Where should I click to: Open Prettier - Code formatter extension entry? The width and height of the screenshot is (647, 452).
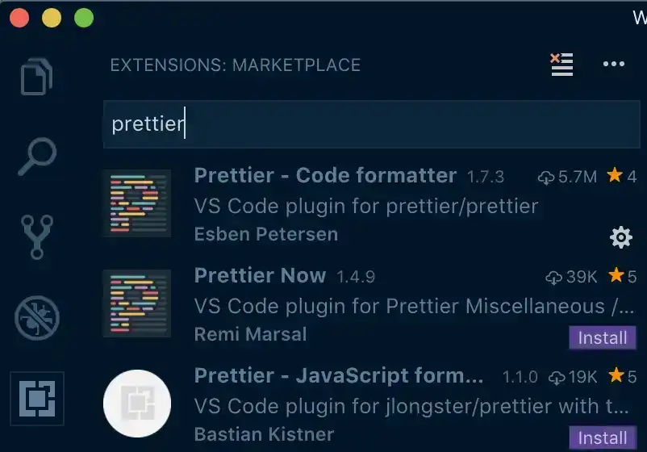point(372,204)
